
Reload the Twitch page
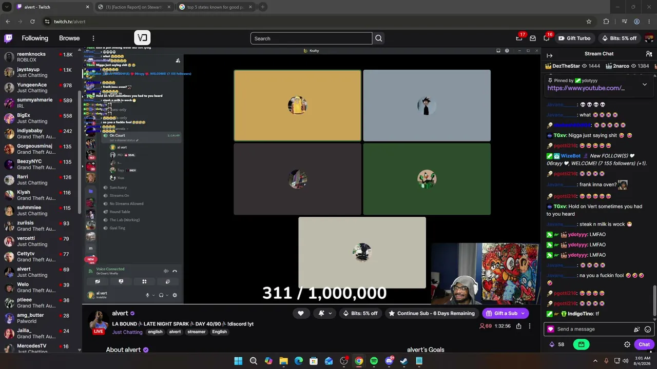pyautogui.click(x=32, y=22)
